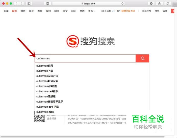Switch to 视频 video search
The width and height of the screenshot is (177, 138).
click(48, 11)
